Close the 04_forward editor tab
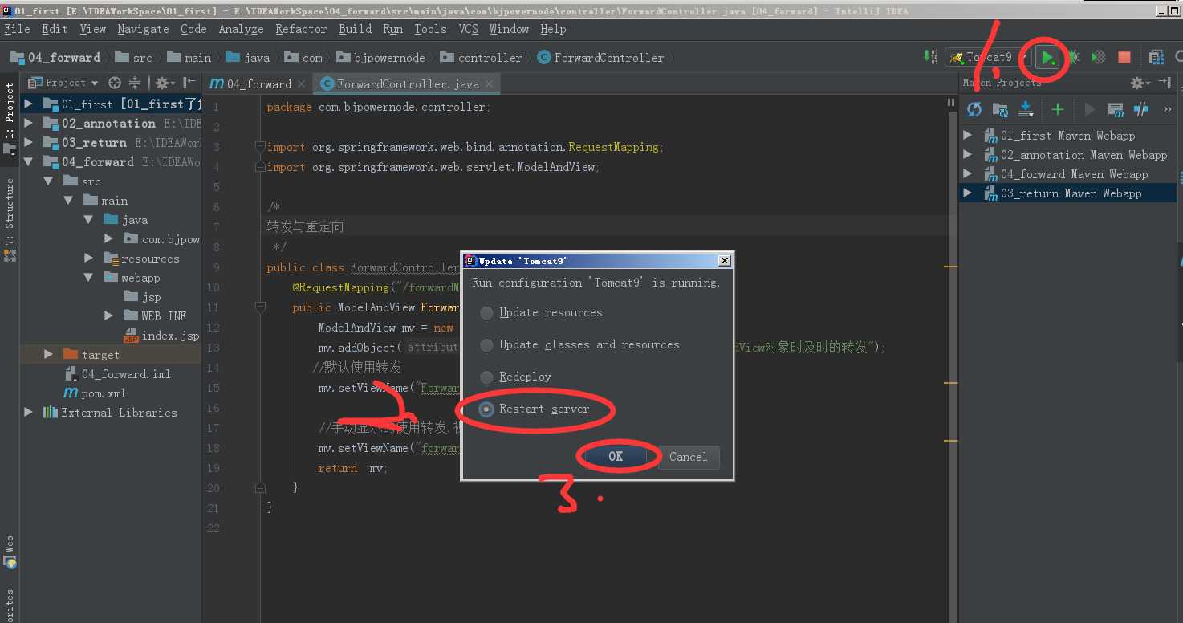This screenshot has height=623, width=1183. click(301, 83)
